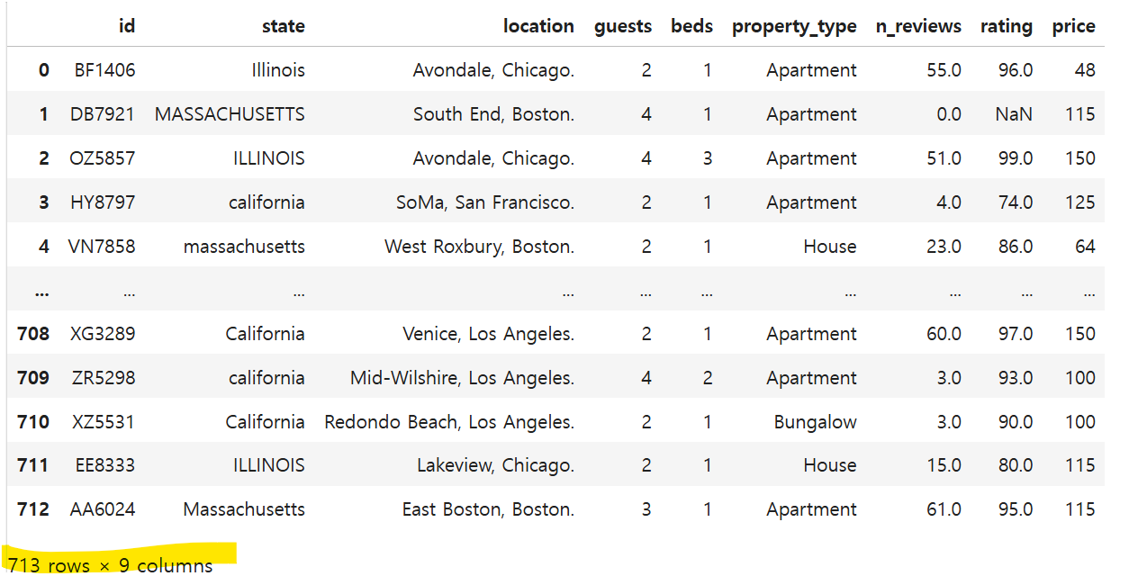Click the 'West Roxbury, Boston.' cell
The height and width of the screenshot is (576, 1147).
tap(479, 247)
